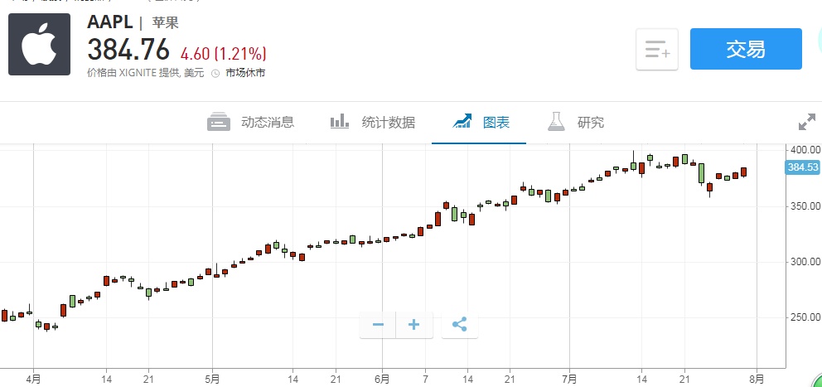Click the AAPL ticker symbol text
This screenshot has width=822, height=387.
[x=110, y=22]
